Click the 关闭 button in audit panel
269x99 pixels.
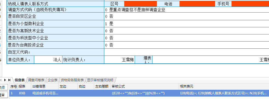(4, 87)
